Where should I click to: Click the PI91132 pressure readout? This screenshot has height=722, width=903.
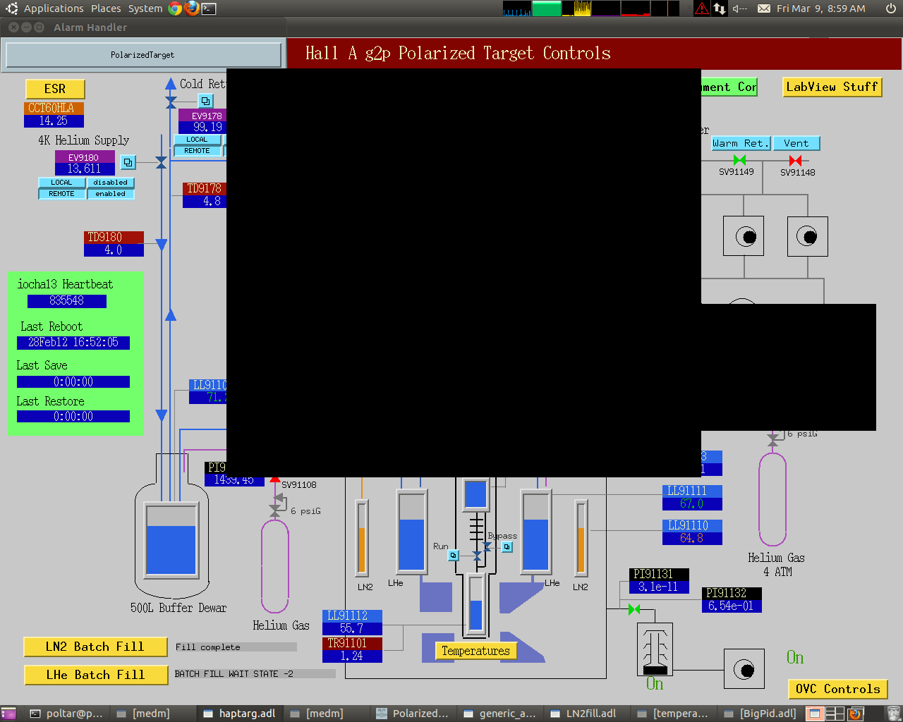coord(731,606)
